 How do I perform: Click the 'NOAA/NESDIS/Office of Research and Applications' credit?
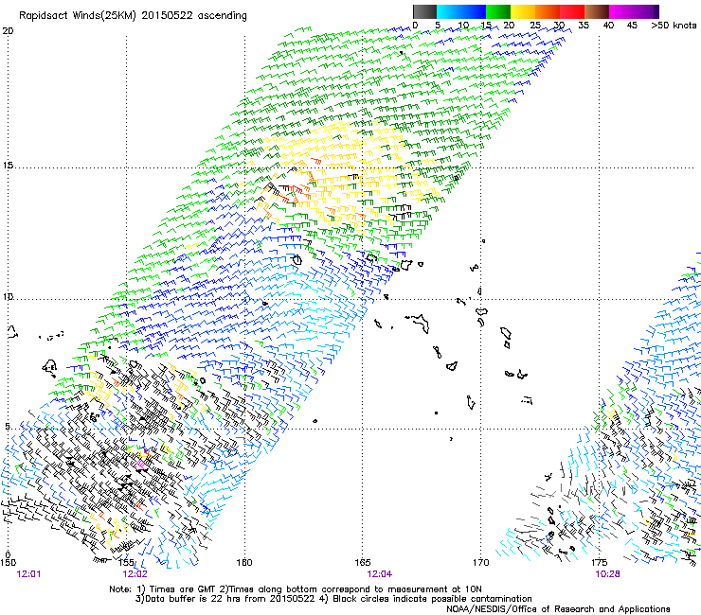click(x=558, y=609)
